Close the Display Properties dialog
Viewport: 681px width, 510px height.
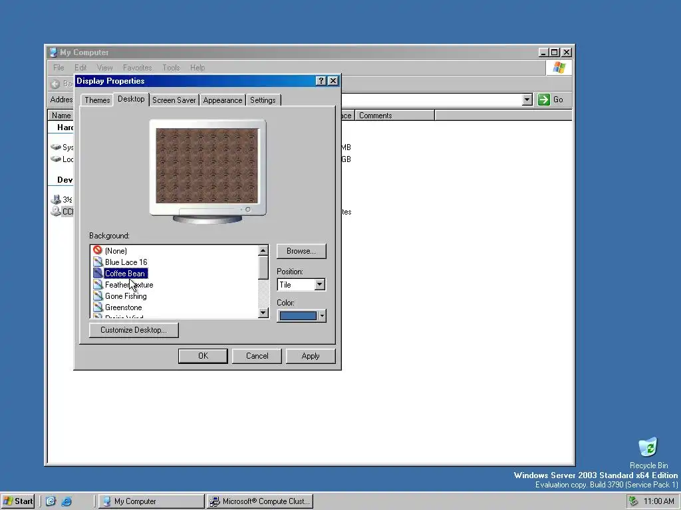point(333,80)
